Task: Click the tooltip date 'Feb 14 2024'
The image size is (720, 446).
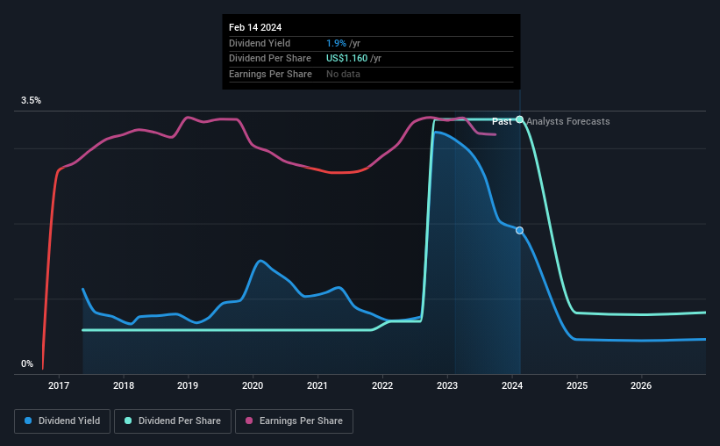Action: tap(255, 27)
